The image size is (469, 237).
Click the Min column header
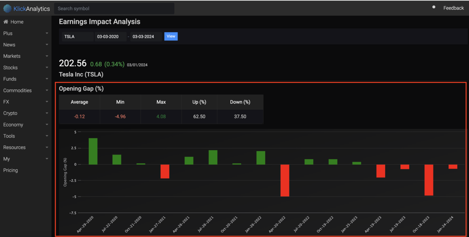tap(120, 102)
